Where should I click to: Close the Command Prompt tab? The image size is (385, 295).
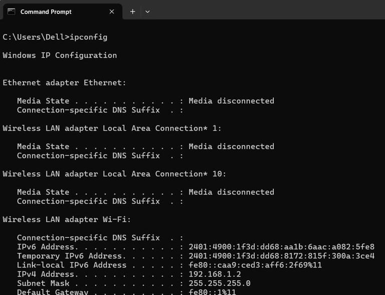111,11
